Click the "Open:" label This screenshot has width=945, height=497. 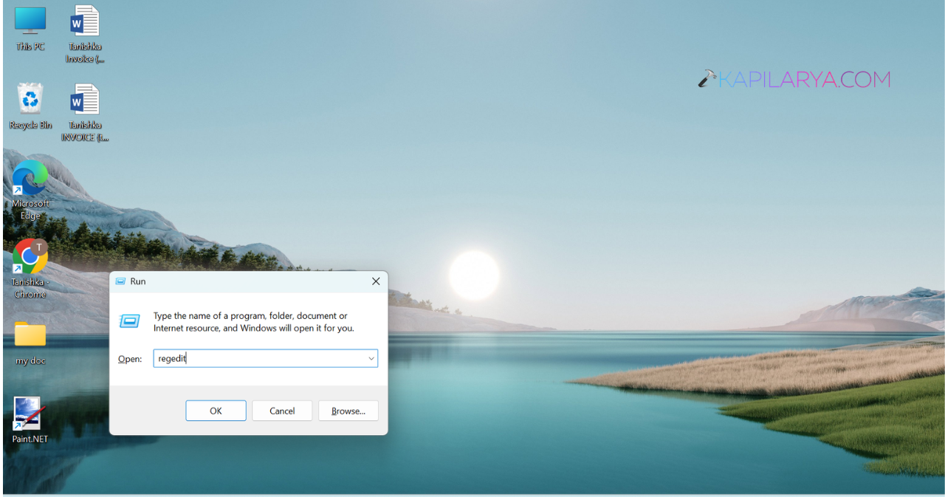130,359
